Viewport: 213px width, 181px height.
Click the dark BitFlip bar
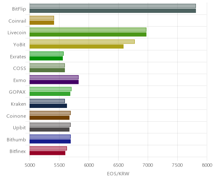tap(113, 11)
